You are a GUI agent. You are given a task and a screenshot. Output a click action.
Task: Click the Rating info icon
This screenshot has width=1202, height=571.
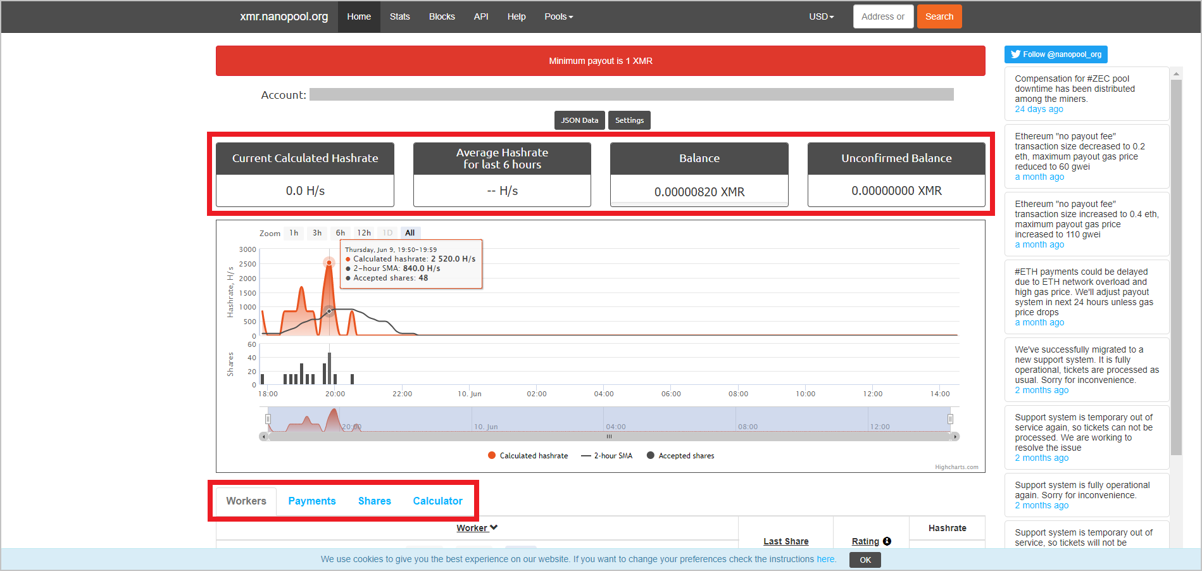(887, 541)
